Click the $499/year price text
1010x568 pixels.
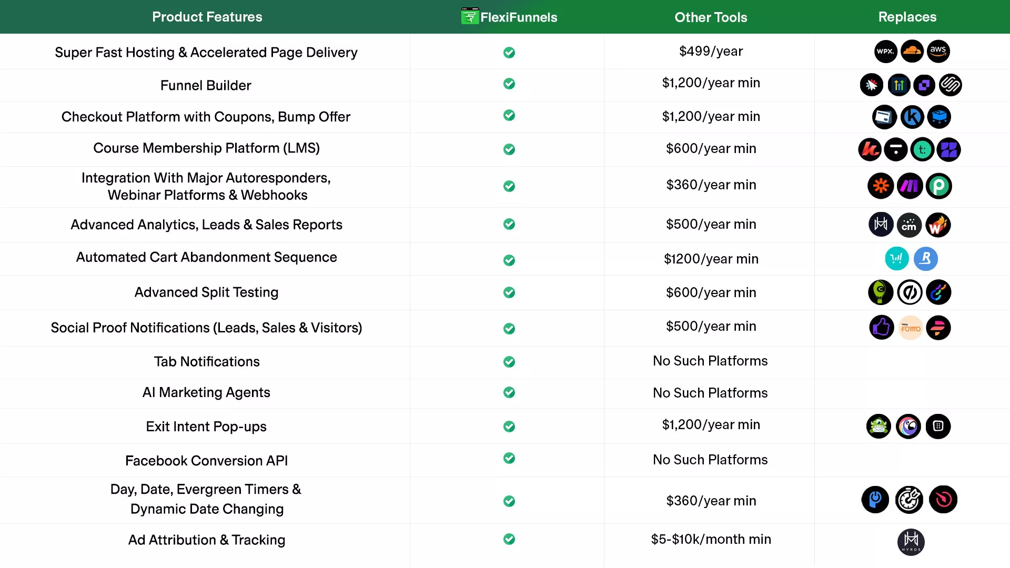click(x=711, y=51)
